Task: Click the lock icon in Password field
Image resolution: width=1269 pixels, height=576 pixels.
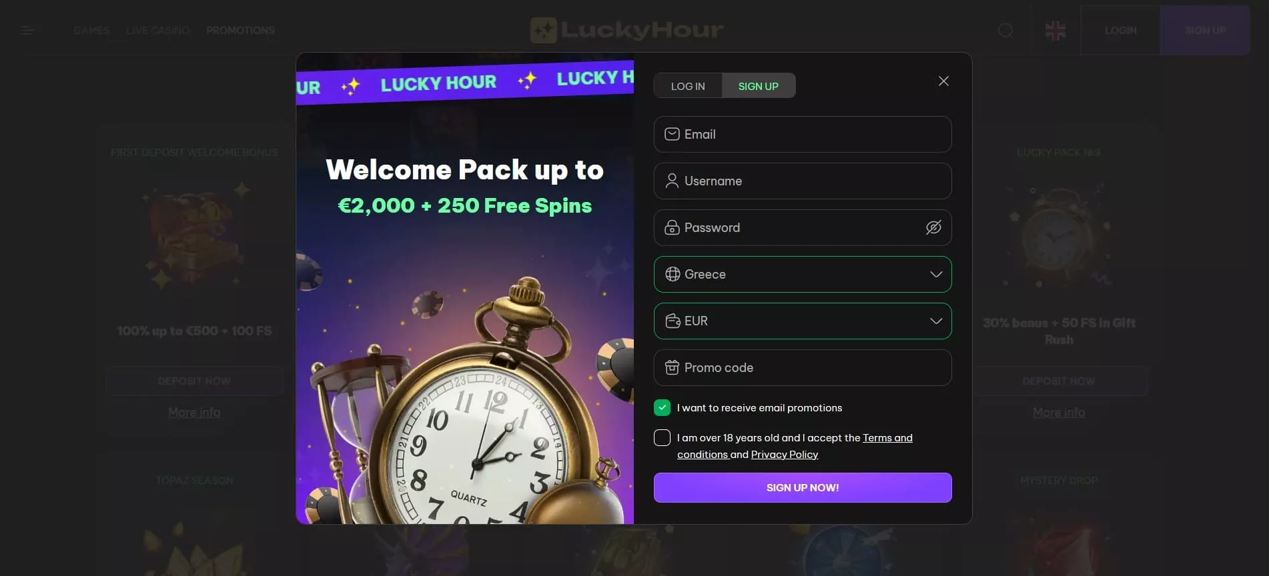Action: 672,227
